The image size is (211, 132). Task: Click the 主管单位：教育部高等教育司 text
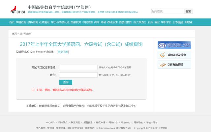[43, 106]
